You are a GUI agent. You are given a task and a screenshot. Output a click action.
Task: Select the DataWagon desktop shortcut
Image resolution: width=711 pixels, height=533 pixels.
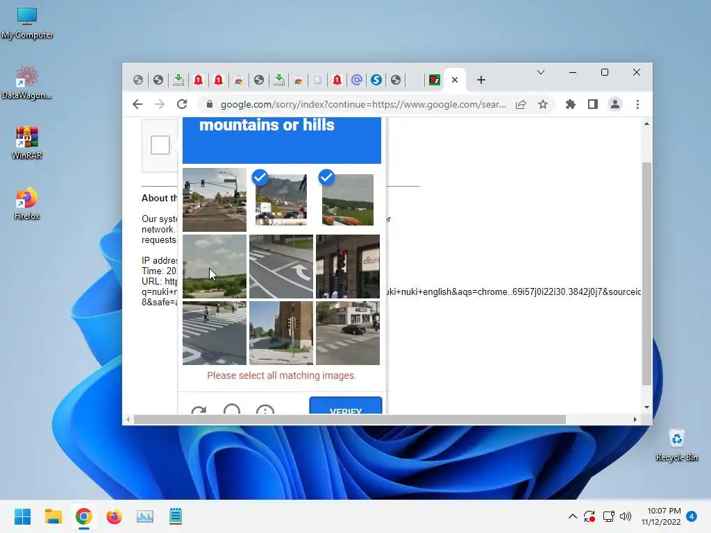point(27,83)
